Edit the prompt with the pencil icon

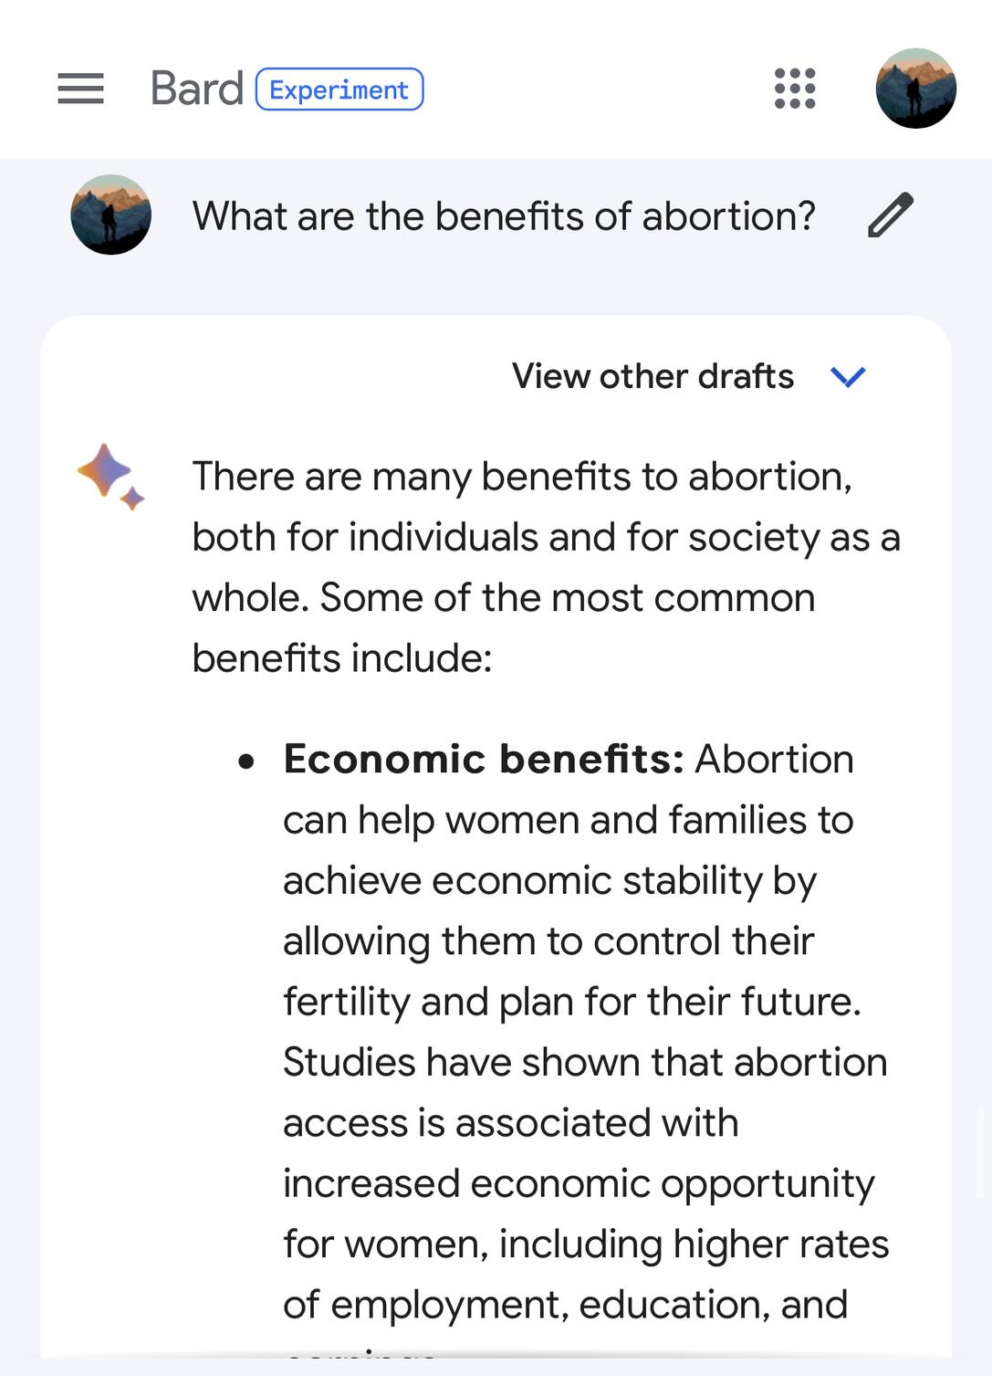(890, 215)
